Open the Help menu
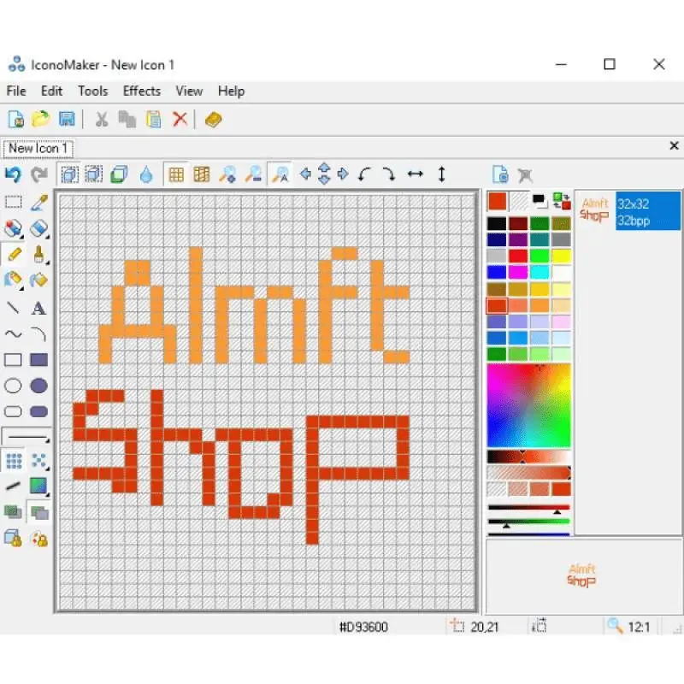This screenshot has width=684, height=684. pos(231,91)
